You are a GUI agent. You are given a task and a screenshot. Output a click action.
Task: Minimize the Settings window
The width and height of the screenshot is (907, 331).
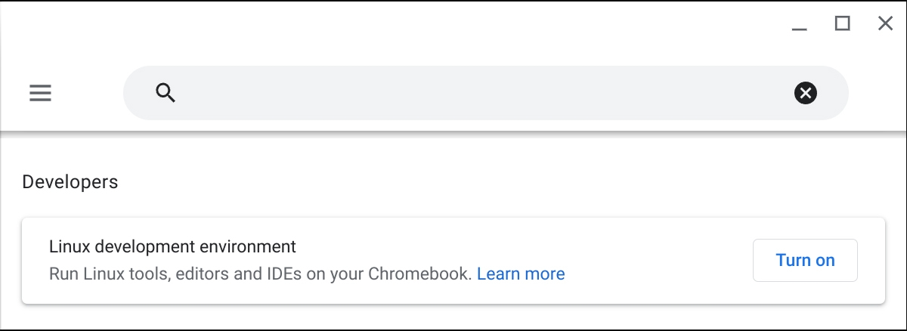(x=800, y=24)
